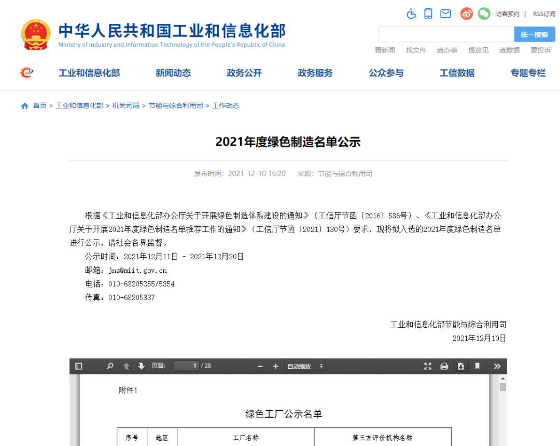The width and height of the screenshot is (560, 446).
Task: Click the phone number 010-68205355/5354
Action: coord(142,284)
